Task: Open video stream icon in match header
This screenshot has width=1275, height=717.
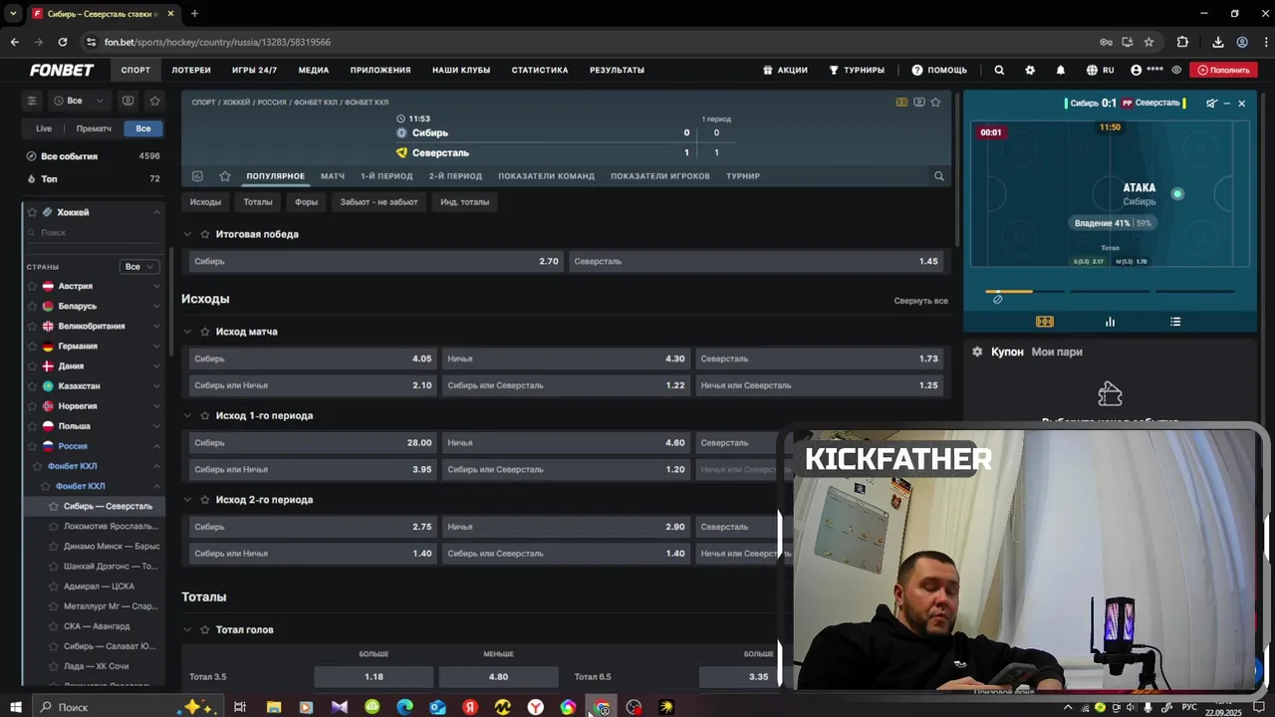Action: point(919,103)
